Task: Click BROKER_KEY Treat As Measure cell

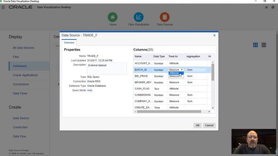Action: [176, 82]
